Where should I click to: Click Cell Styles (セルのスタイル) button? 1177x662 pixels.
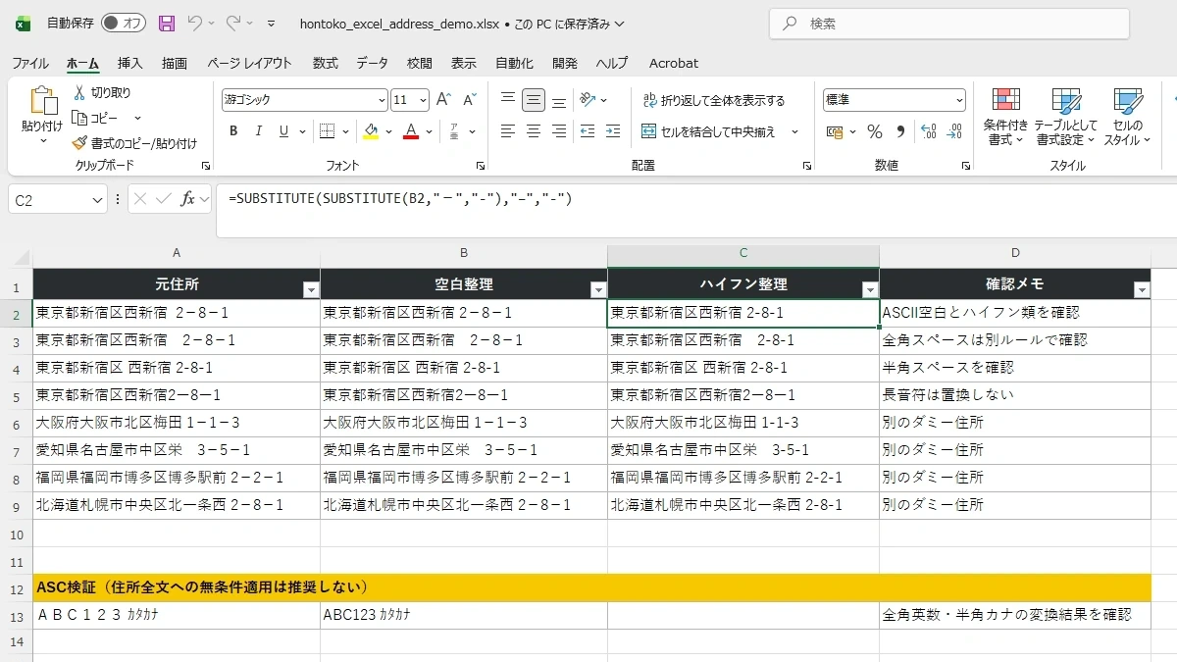1128,117
